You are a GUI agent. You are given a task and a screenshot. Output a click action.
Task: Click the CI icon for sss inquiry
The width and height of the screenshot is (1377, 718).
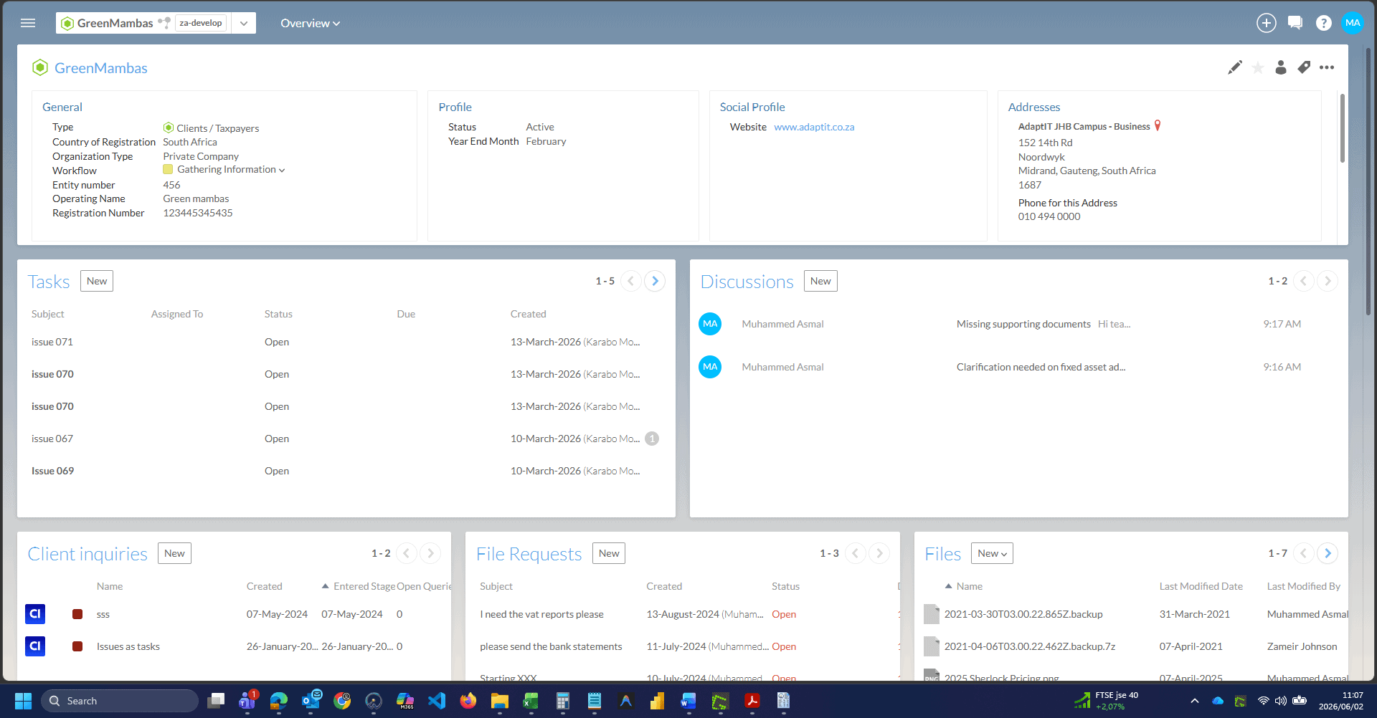35,614
